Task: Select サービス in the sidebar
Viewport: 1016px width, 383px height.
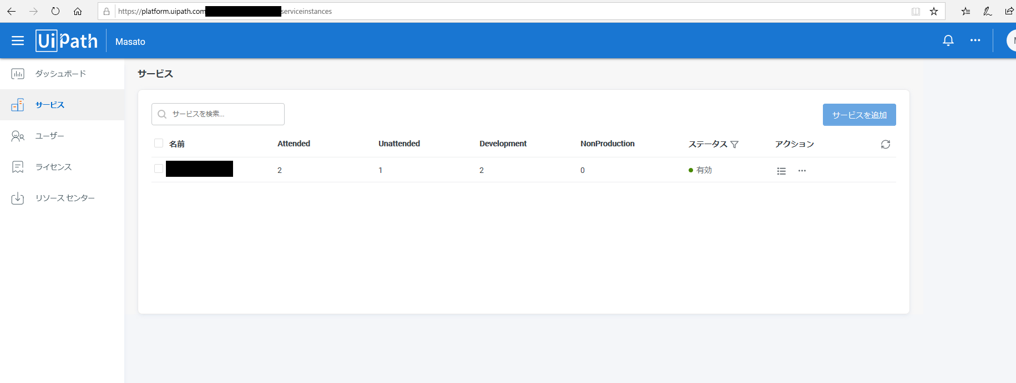Action: [62, 105]
